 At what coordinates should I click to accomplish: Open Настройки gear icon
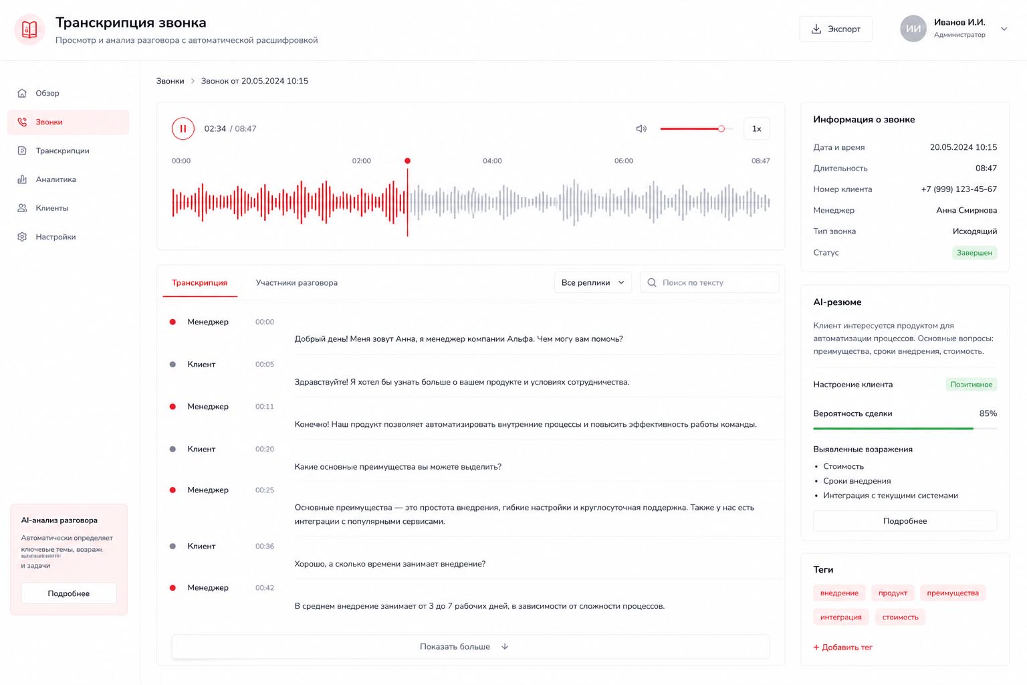(22, 237)
